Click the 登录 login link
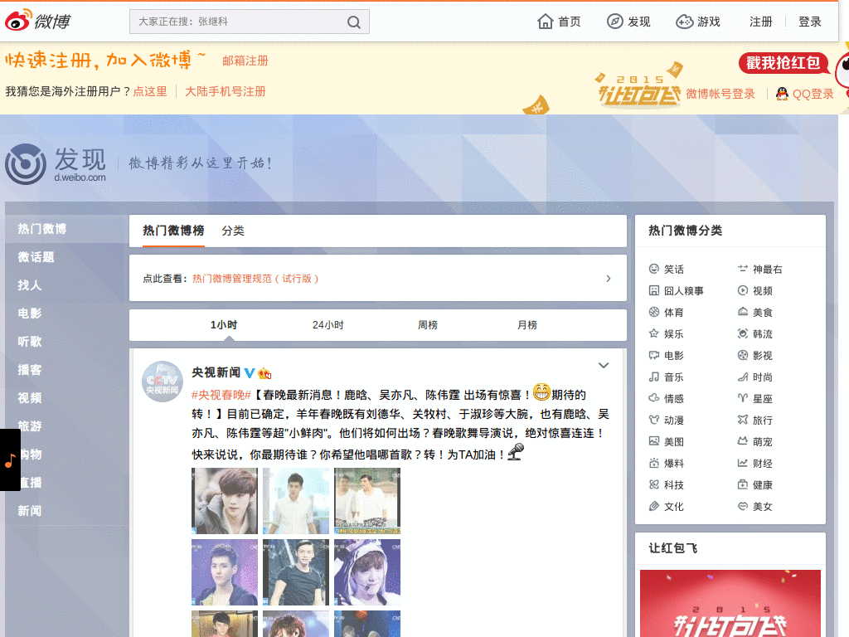The width and height of the screenshot is (849, 637). pos(809,22)
